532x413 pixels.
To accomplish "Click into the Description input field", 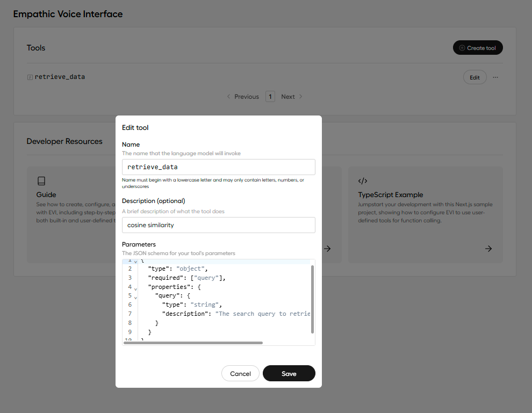I will coord(219,225).
